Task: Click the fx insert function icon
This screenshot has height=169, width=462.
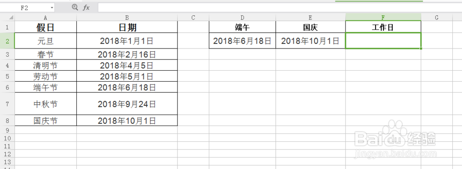Action: click(86, 8)
